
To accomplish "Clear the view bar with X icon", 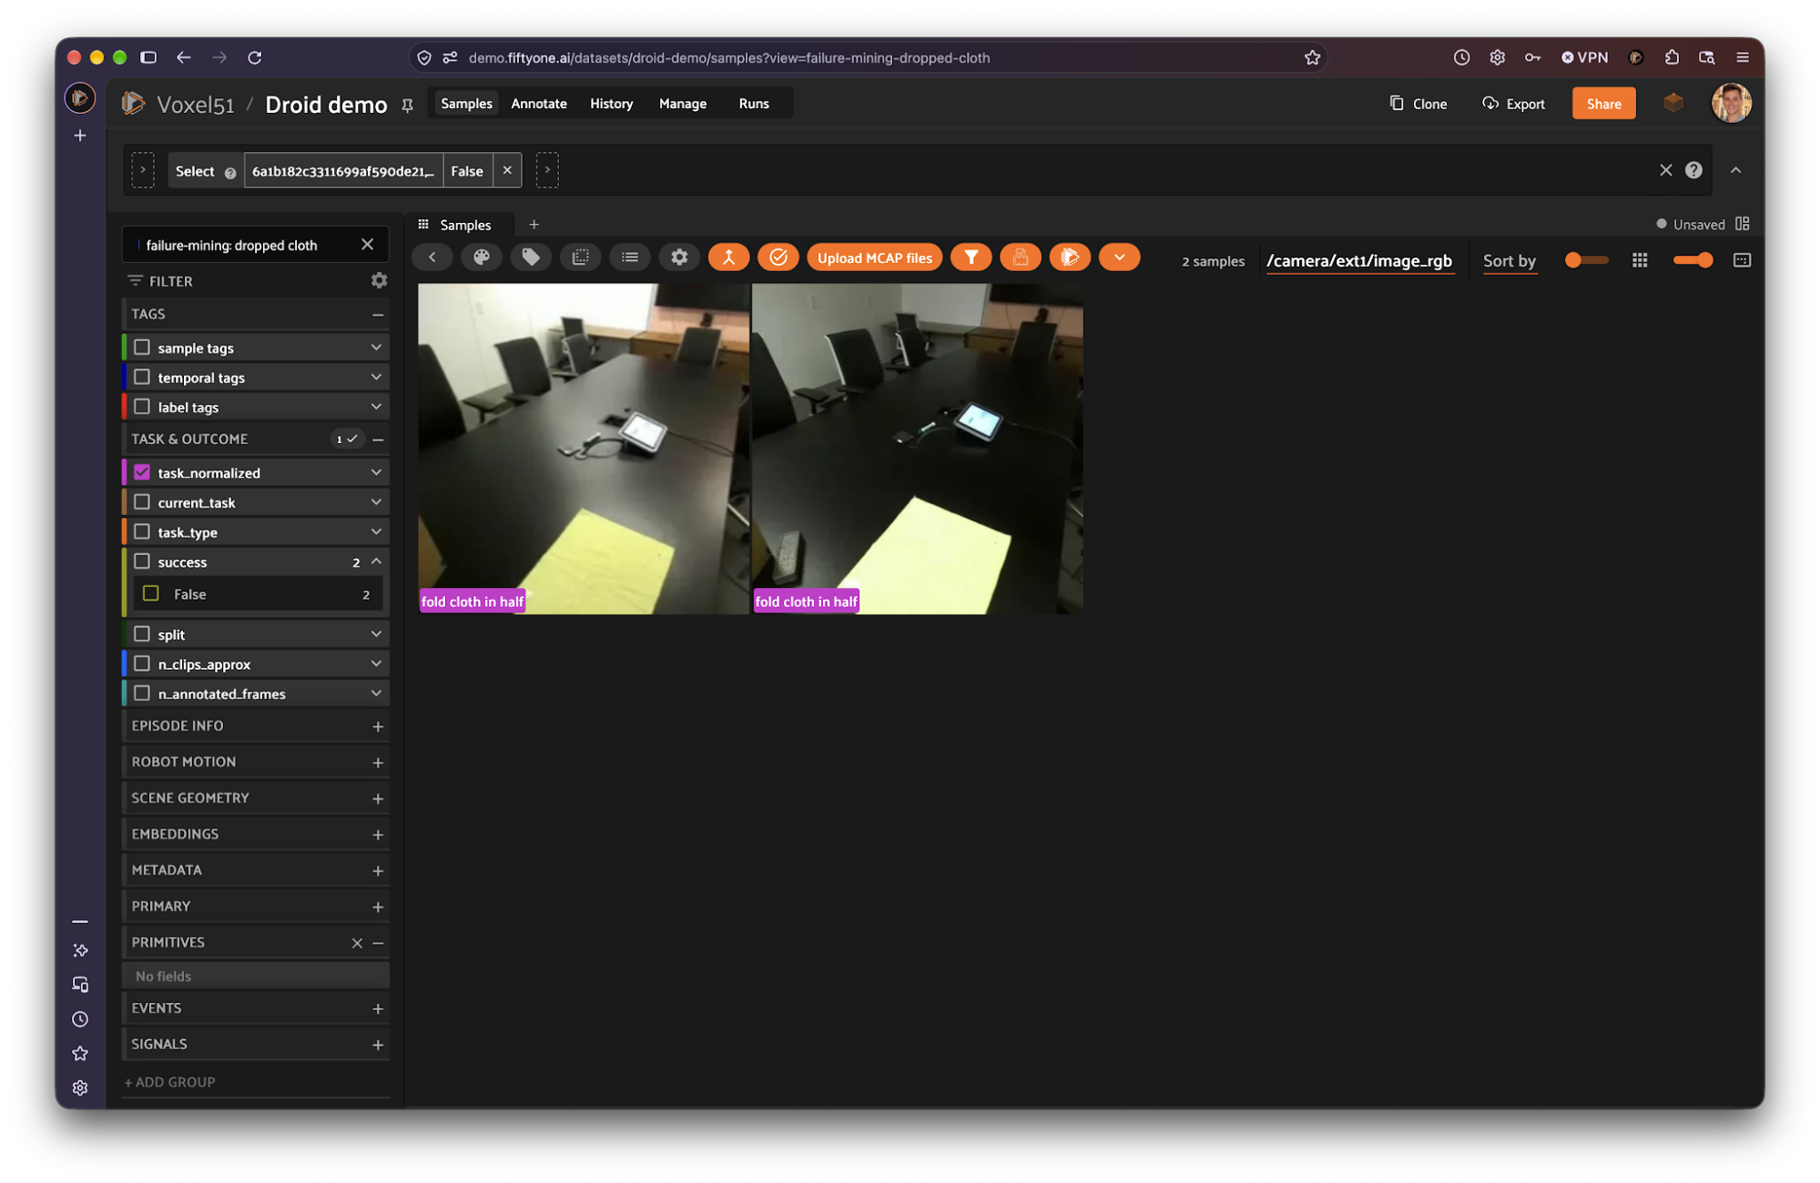I will (x=1665, y=170).
